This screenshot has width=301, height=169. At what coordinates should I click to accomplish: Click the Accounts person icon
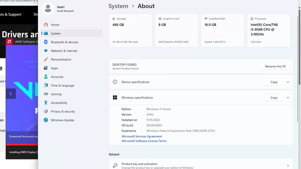[x=46, y=77]
